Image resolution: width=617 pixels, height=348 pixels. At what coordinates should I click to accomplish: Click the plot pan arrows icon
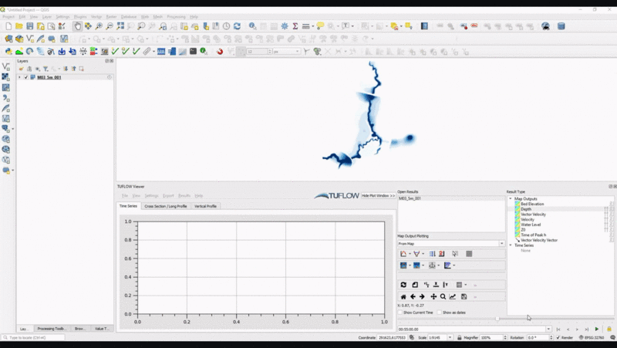click(433, 296)
